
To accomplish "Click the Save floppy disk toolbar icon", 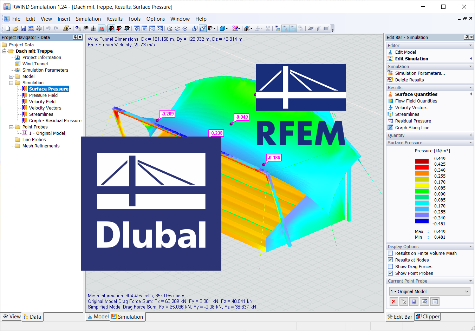I will 23,28.
